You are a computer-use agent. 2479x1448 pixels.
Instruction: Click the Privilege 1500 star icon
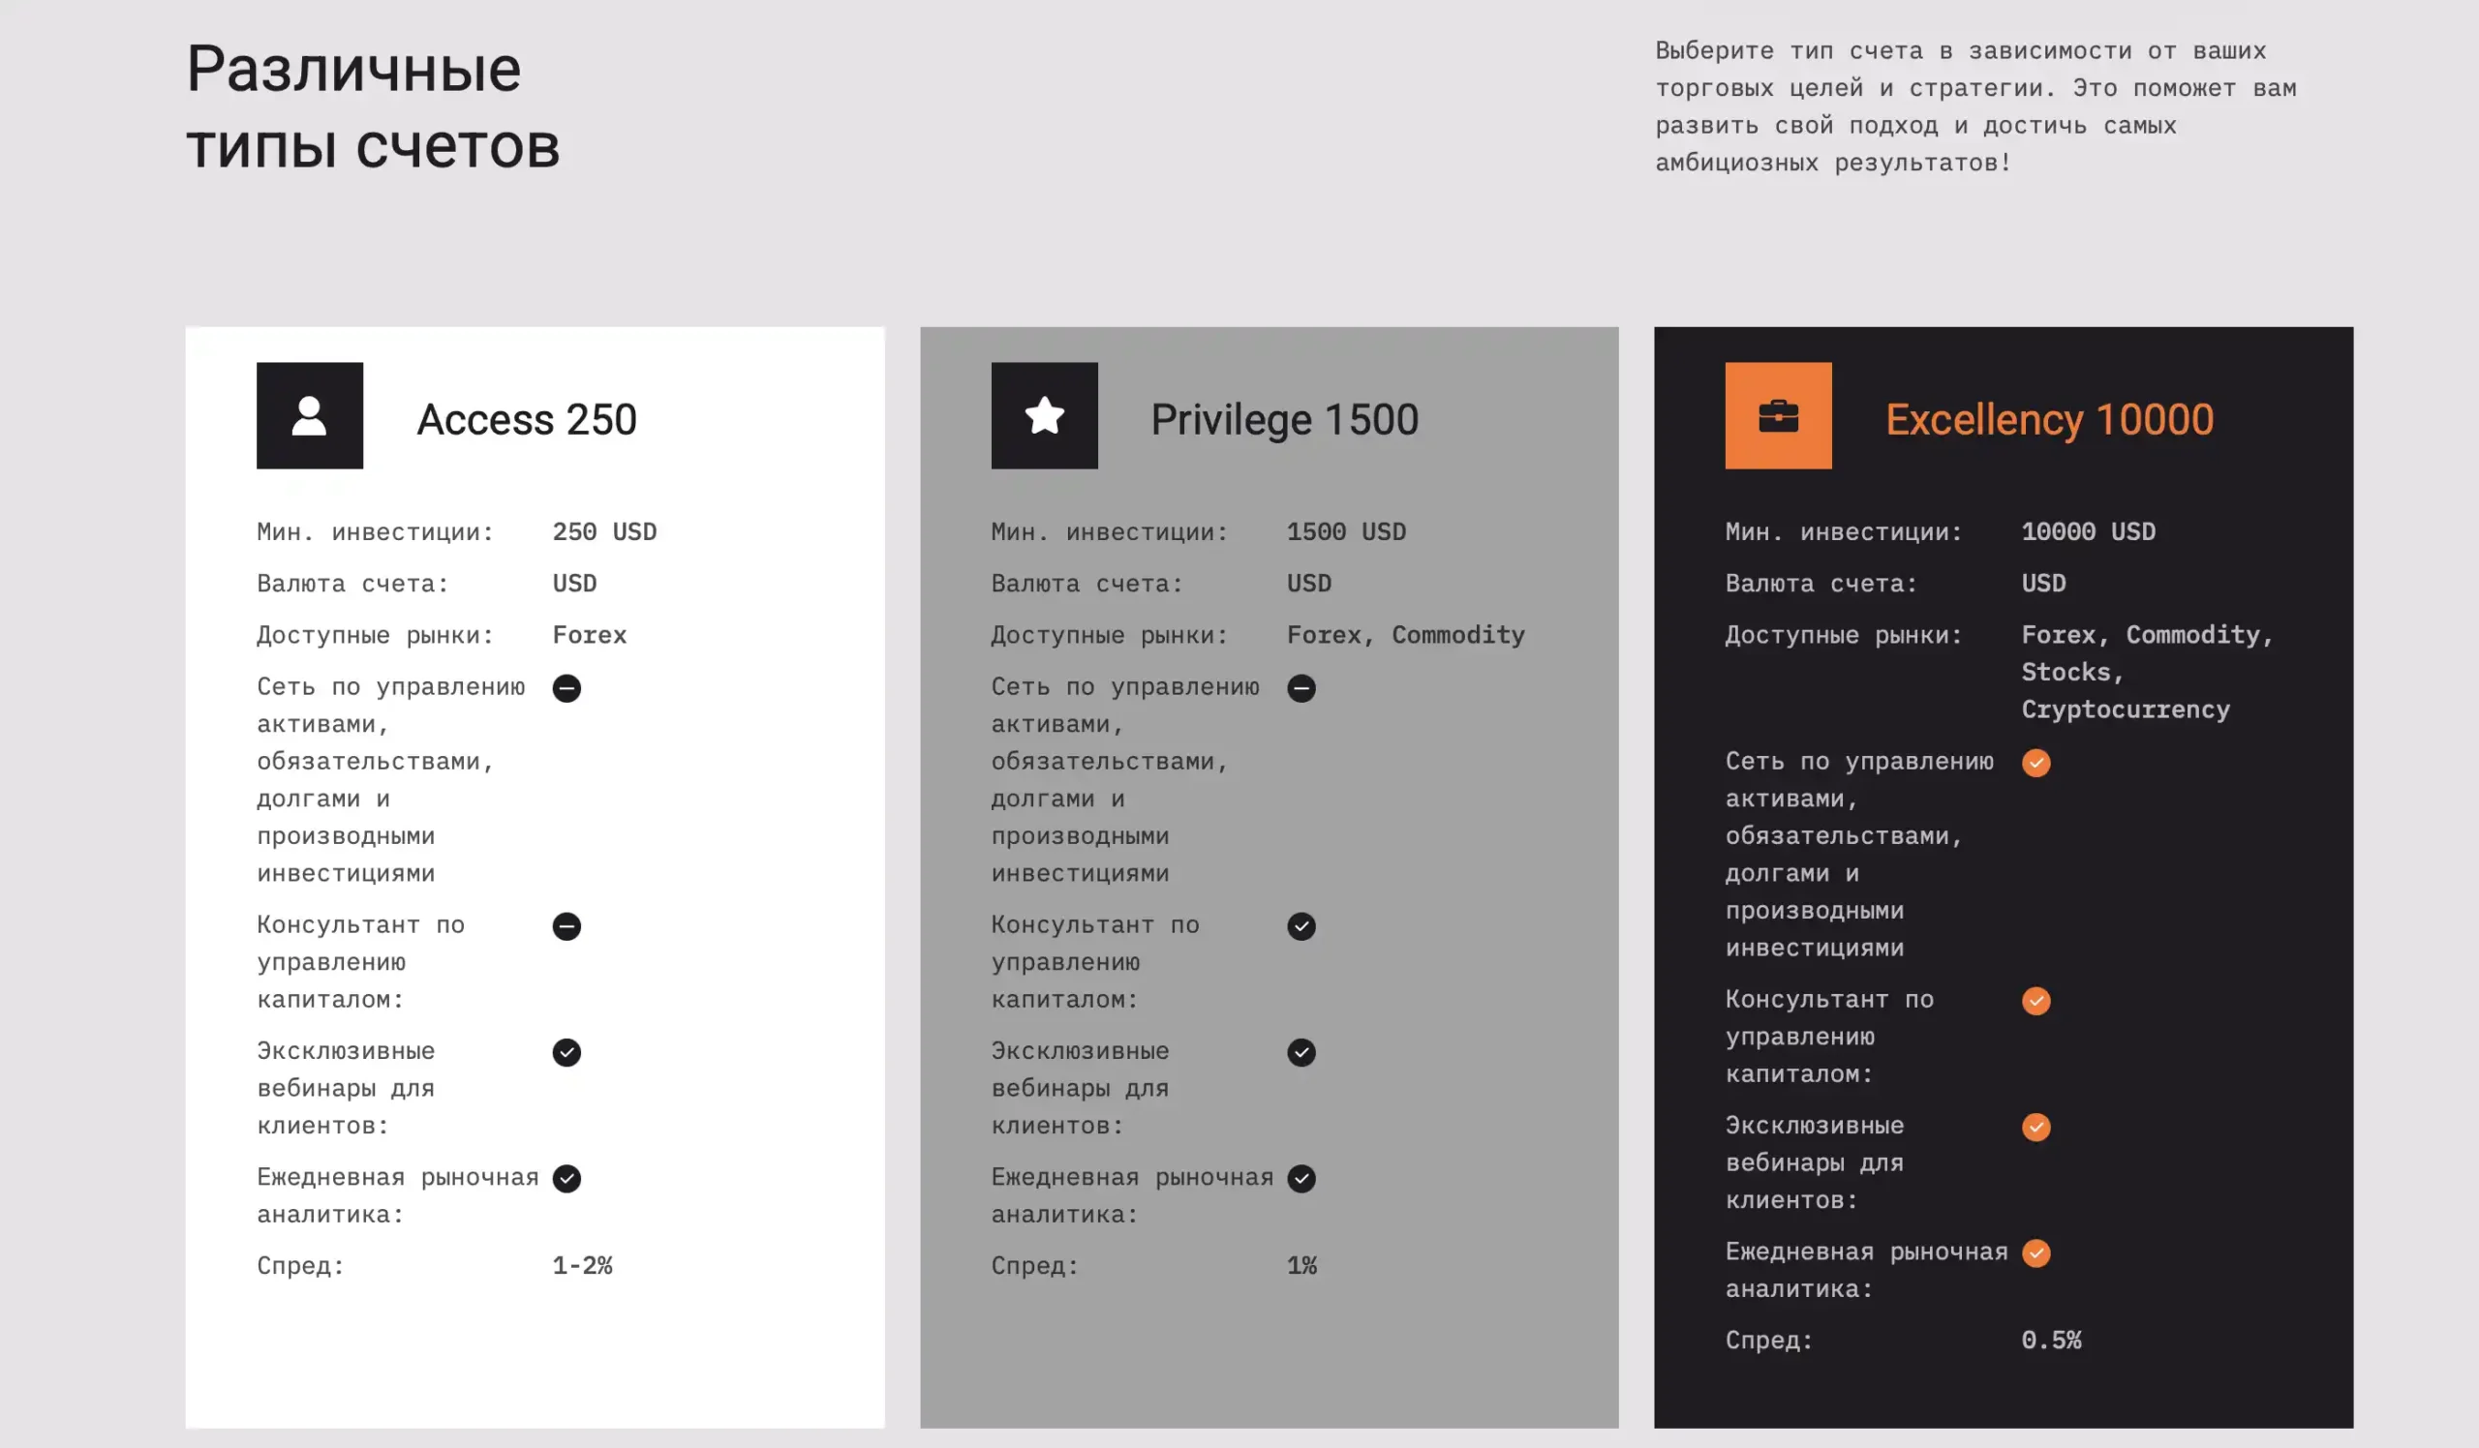(1044, 416)
